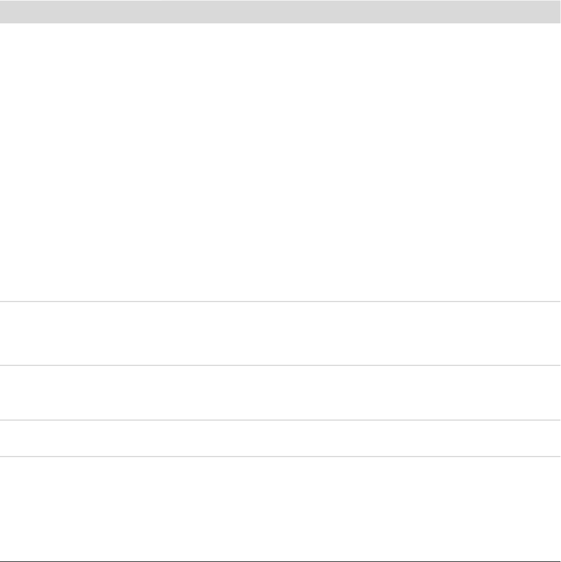Click the left edge of the fourth row
This screenshot has width=561, height=562.
click(x=2, y=438)
